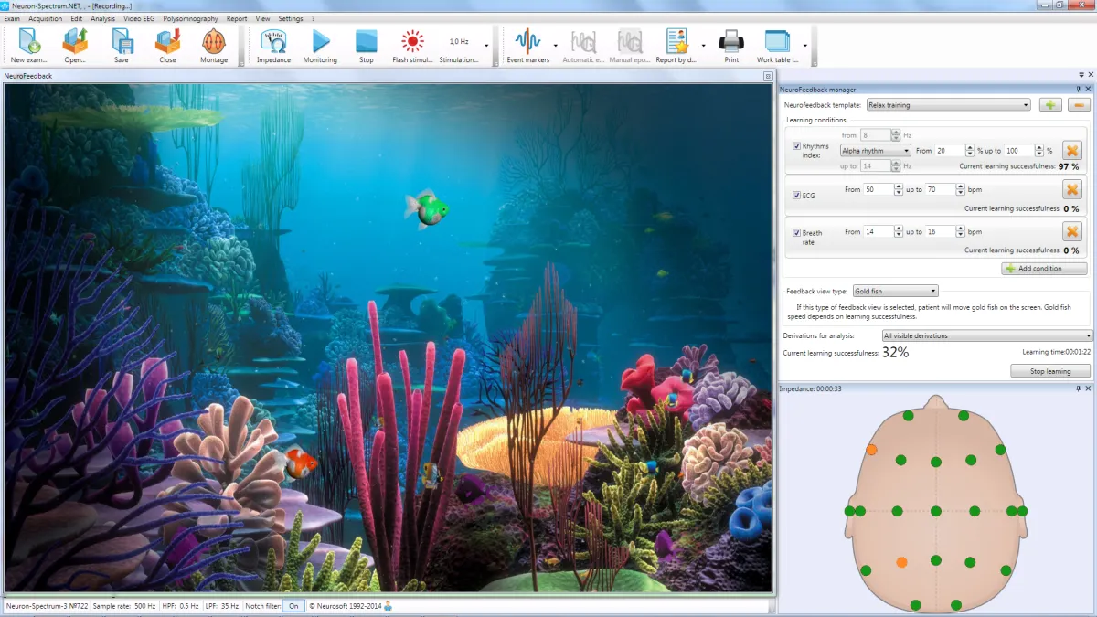Open the Polysomnography menu
1097x617 pixels.
192,18
